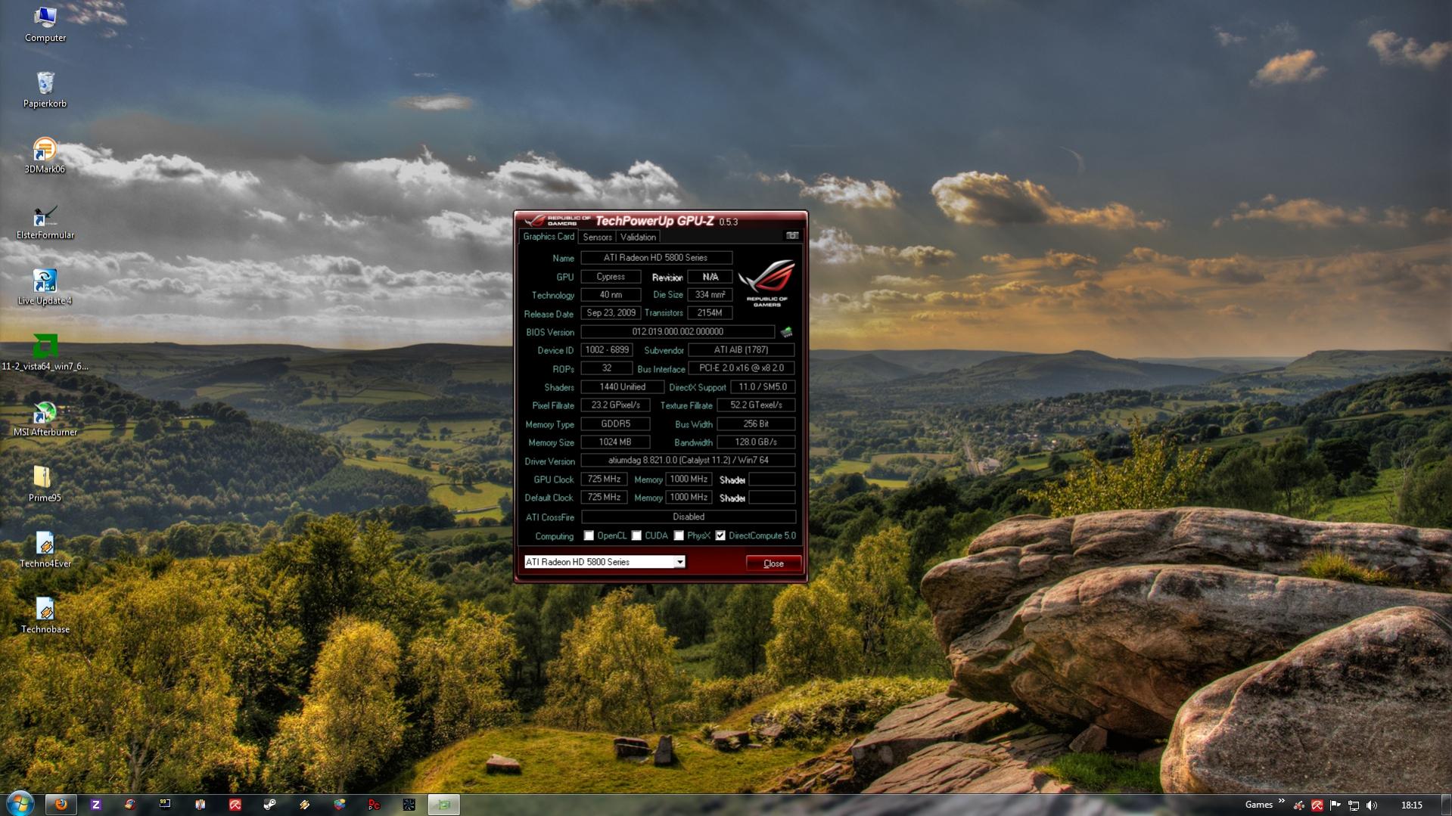Click the Bus Interface PCI-E value
The image size is (1452, 816).
coord(741,368)
